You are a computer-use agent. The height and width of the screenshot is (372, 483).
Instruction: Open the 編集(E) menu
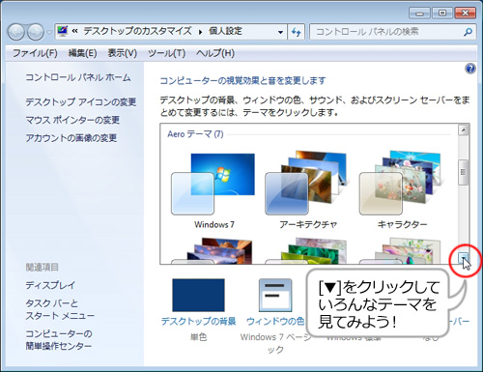83,53
